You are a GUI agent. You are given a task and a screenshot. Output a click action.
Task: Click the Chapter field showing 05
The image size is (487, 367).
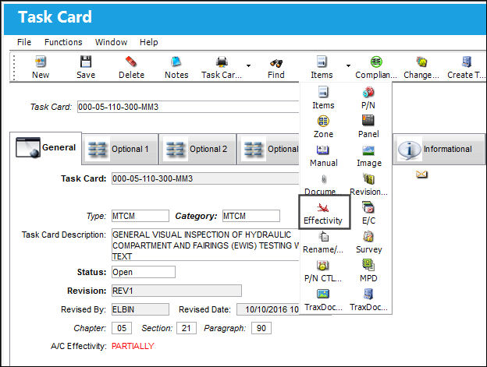[122, 328]
